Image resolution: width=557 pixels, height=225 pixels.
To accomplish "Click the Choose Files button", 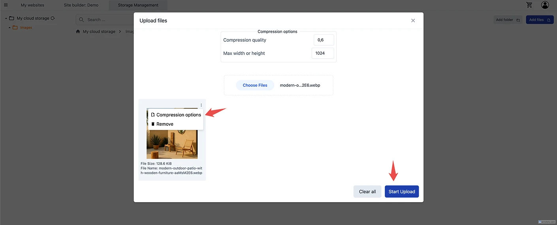I will point(255,86).
